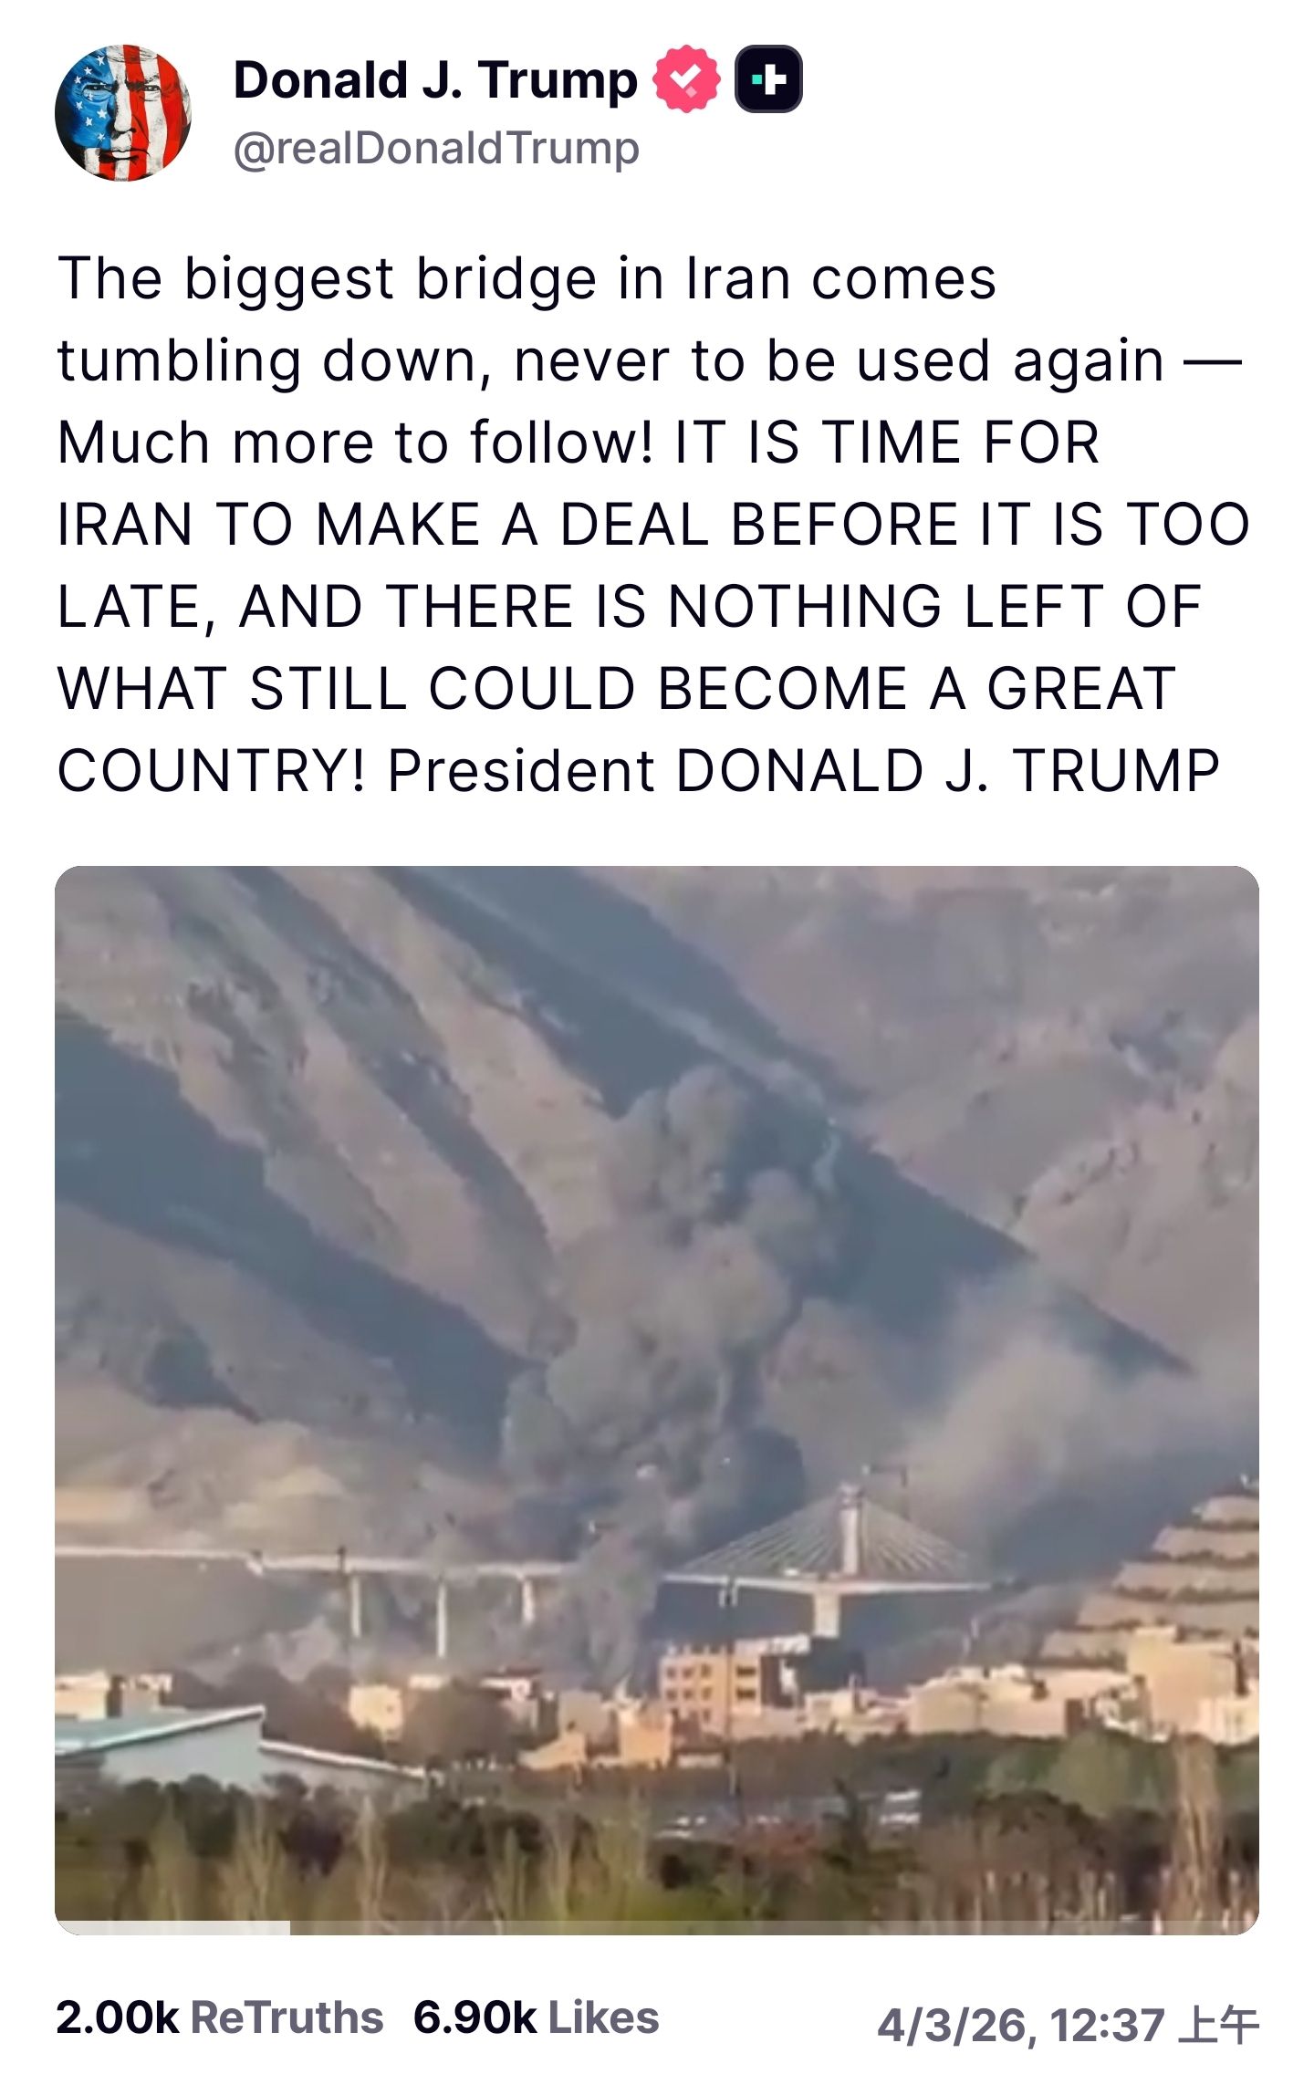The width and height of the screenshot is (1314, 2095).
Task: Open Donald J. Trump display name link
Action: pos(435,80)
